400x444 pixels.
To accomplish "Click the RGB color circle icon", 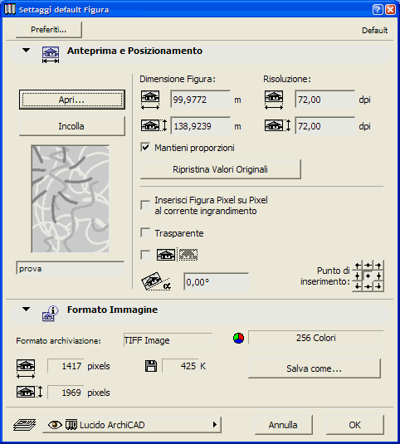I will point(238,338).
